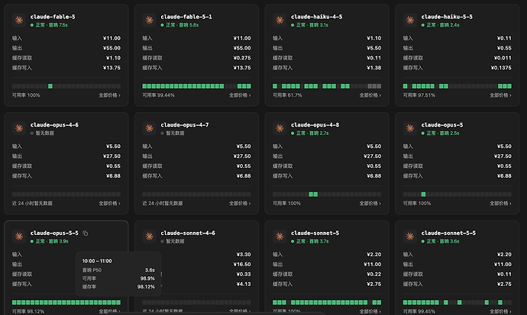527x315 pixels.
Task: Click the claude-sonnet-5-5 availability bar
Action: pos(457,302)
